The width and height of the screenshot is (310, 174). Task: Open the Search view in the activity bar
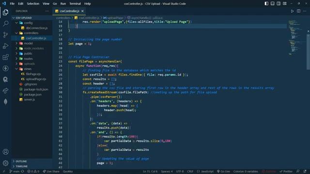click(5, 24)
